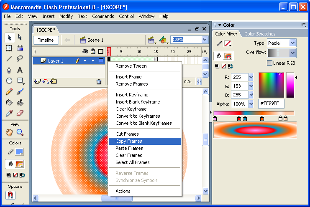This screenshot has width=310, height=207.
Task: Choose Copy Frames from context menu
Action: point(129,141)
